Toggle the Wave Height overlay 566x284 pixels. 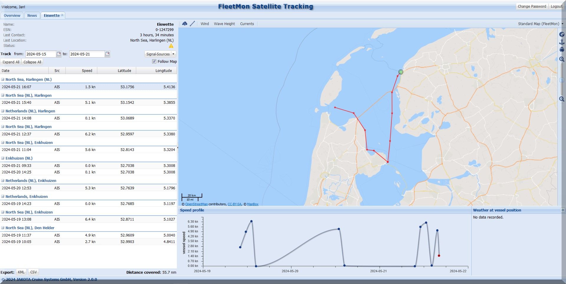point(224,24)
